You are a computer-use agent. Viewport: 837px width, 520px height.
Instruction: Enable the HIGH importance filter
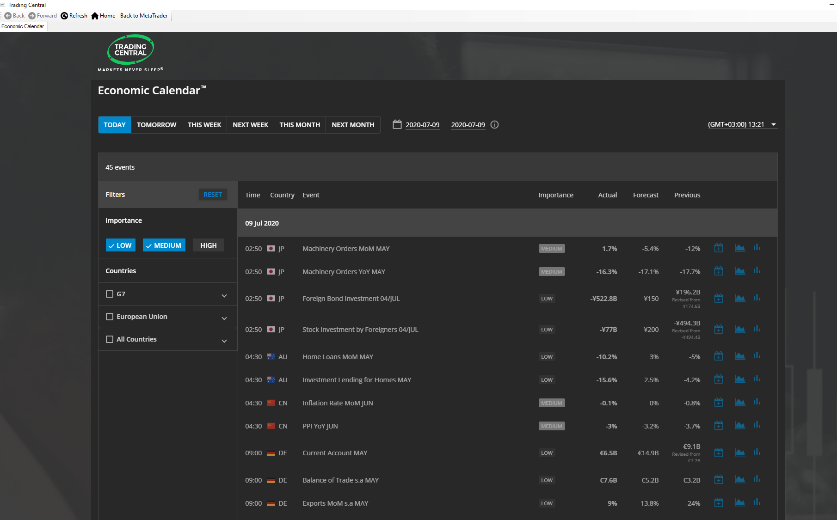click(208, 245)
